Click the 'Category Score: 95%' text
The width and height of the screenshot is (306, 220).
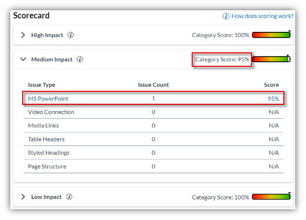[222, 60]
